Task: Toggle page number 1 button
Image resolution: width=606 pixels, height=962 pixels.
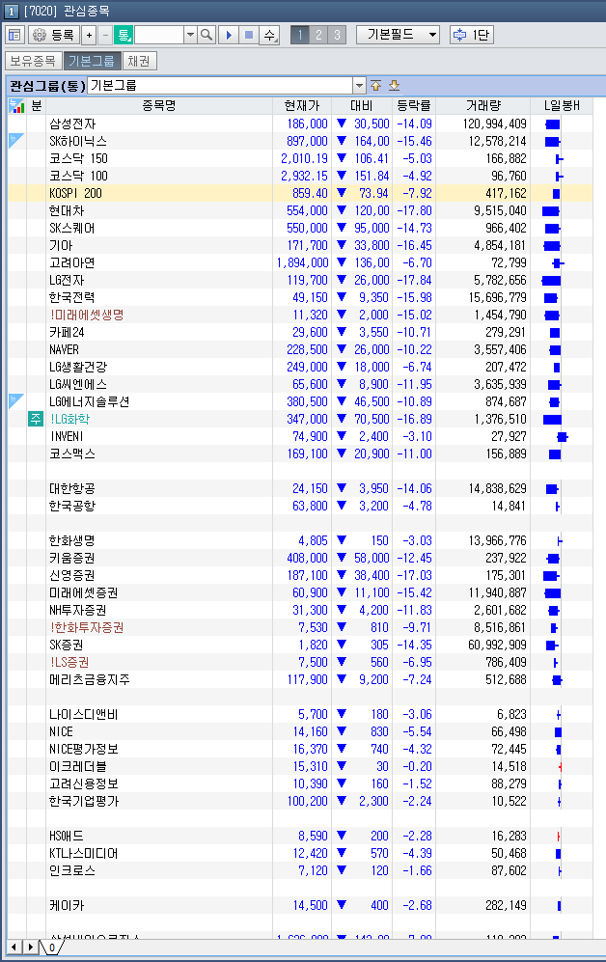Action: pyautogui.click(x=299, y=35)
